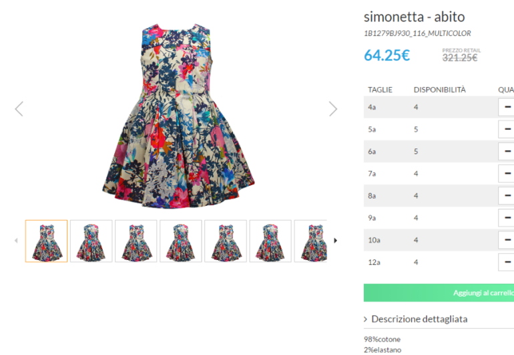Select the partially visible last dress thumbnail
514x355 pixels.
[x=311, y=241]
